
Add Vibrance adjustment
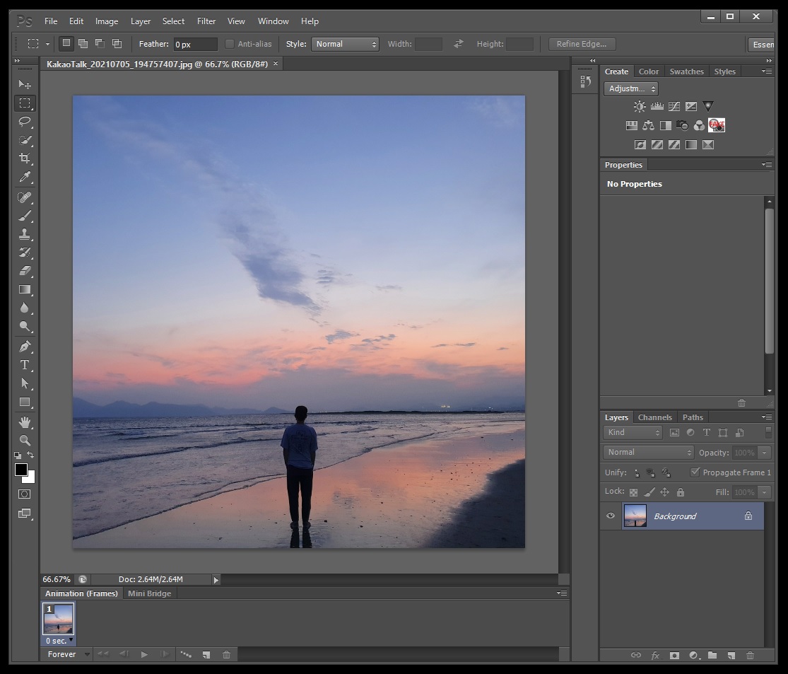708,106
